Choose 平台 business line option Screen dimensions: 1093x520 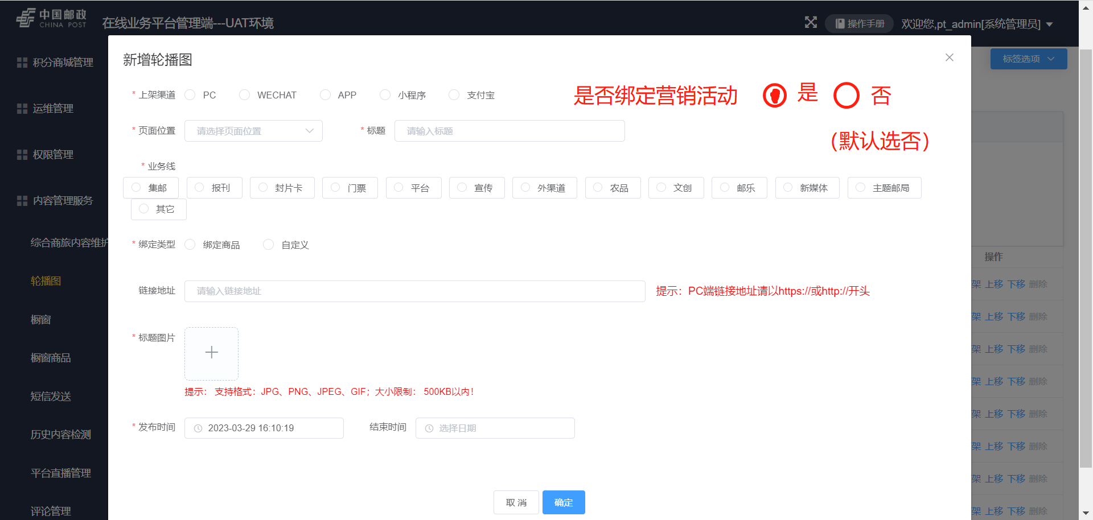414,188
